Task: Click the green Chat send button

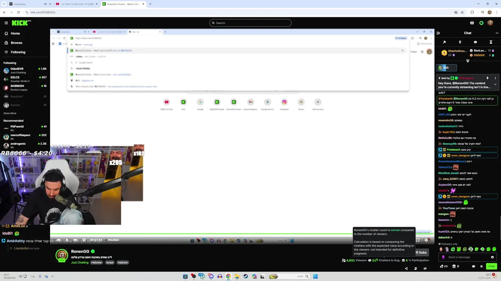Action: pos(491,266)
